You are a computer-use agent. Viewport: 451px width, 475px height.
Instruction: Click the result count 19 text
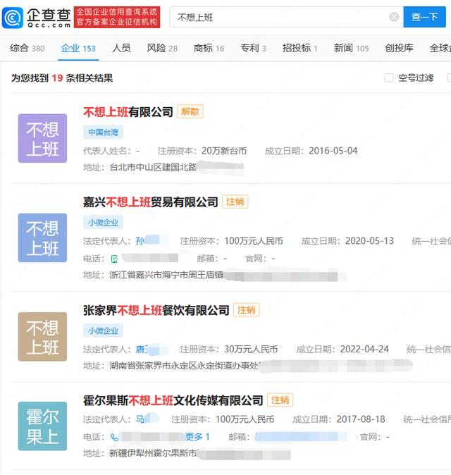[57, 78]
